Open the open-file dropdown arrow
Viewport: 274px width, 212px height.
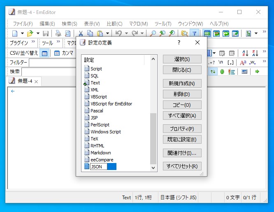click(38, 33)
